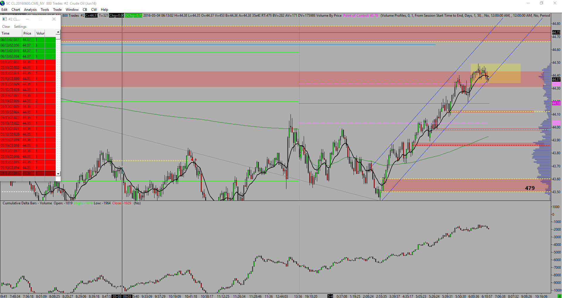562x298 pixels.
Task: Select the 06:13:02.027 trade row
Action: [x=28, y=95]
